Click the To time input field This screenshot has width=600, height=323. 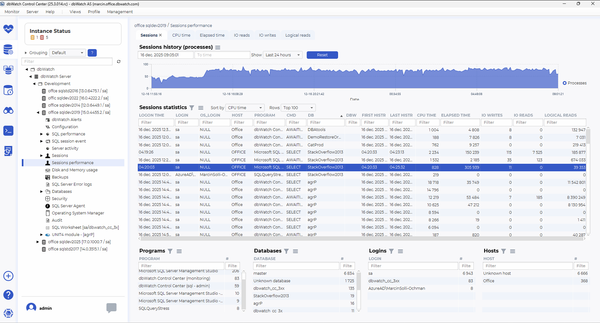pos(222,55)
